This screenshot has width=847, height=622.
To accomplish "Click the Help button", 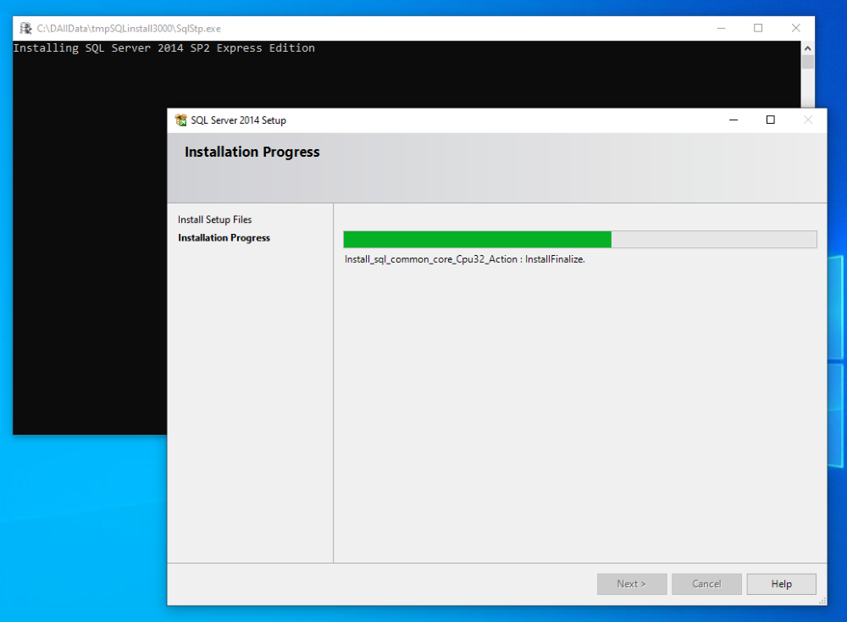I will point(781,584).
